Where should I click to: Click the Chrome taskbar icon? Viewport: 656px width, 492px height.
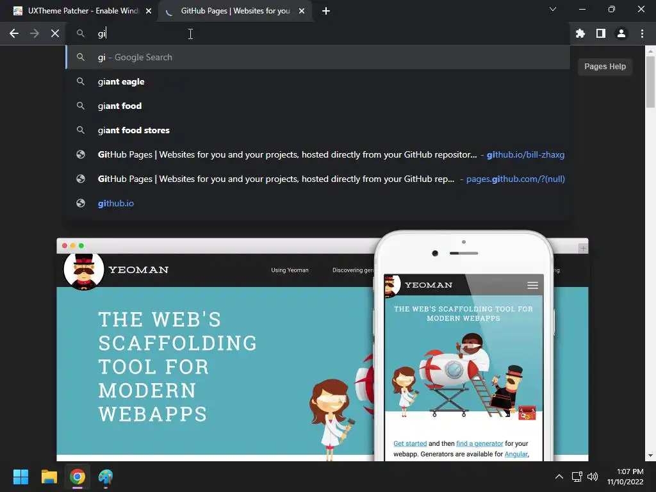(78, 477)
